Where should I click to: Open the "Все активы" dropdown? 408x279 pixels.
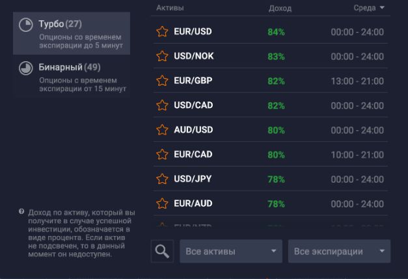coord(231,251)
